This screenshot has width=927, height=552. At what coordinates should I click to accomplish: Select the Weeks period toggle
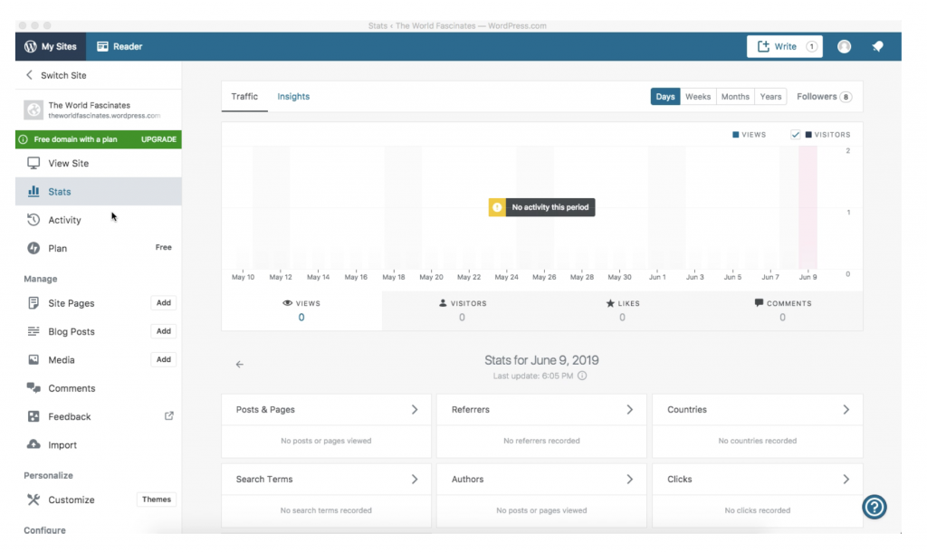(x=698, y=96)
